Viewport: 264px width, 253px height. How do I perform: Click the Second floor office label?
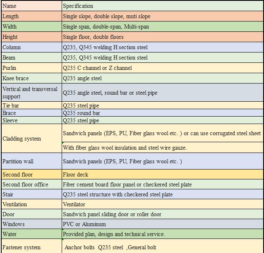(x=31, y=184)
